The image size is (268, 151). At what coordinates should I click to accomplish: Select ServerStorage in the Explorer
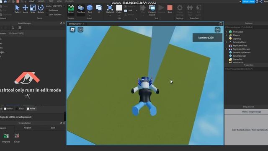[239, 56]
